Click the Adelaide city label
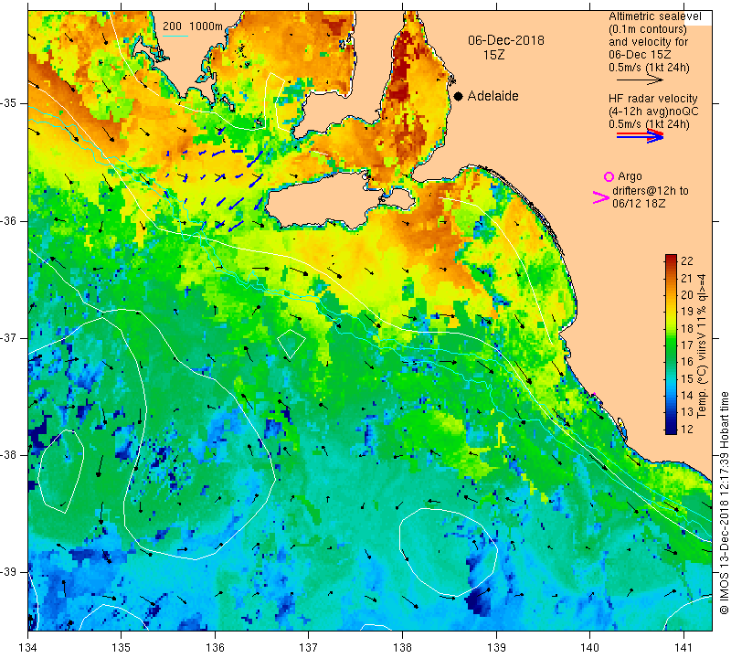Viewport: 731px width, 658px height. coord(493,96)
